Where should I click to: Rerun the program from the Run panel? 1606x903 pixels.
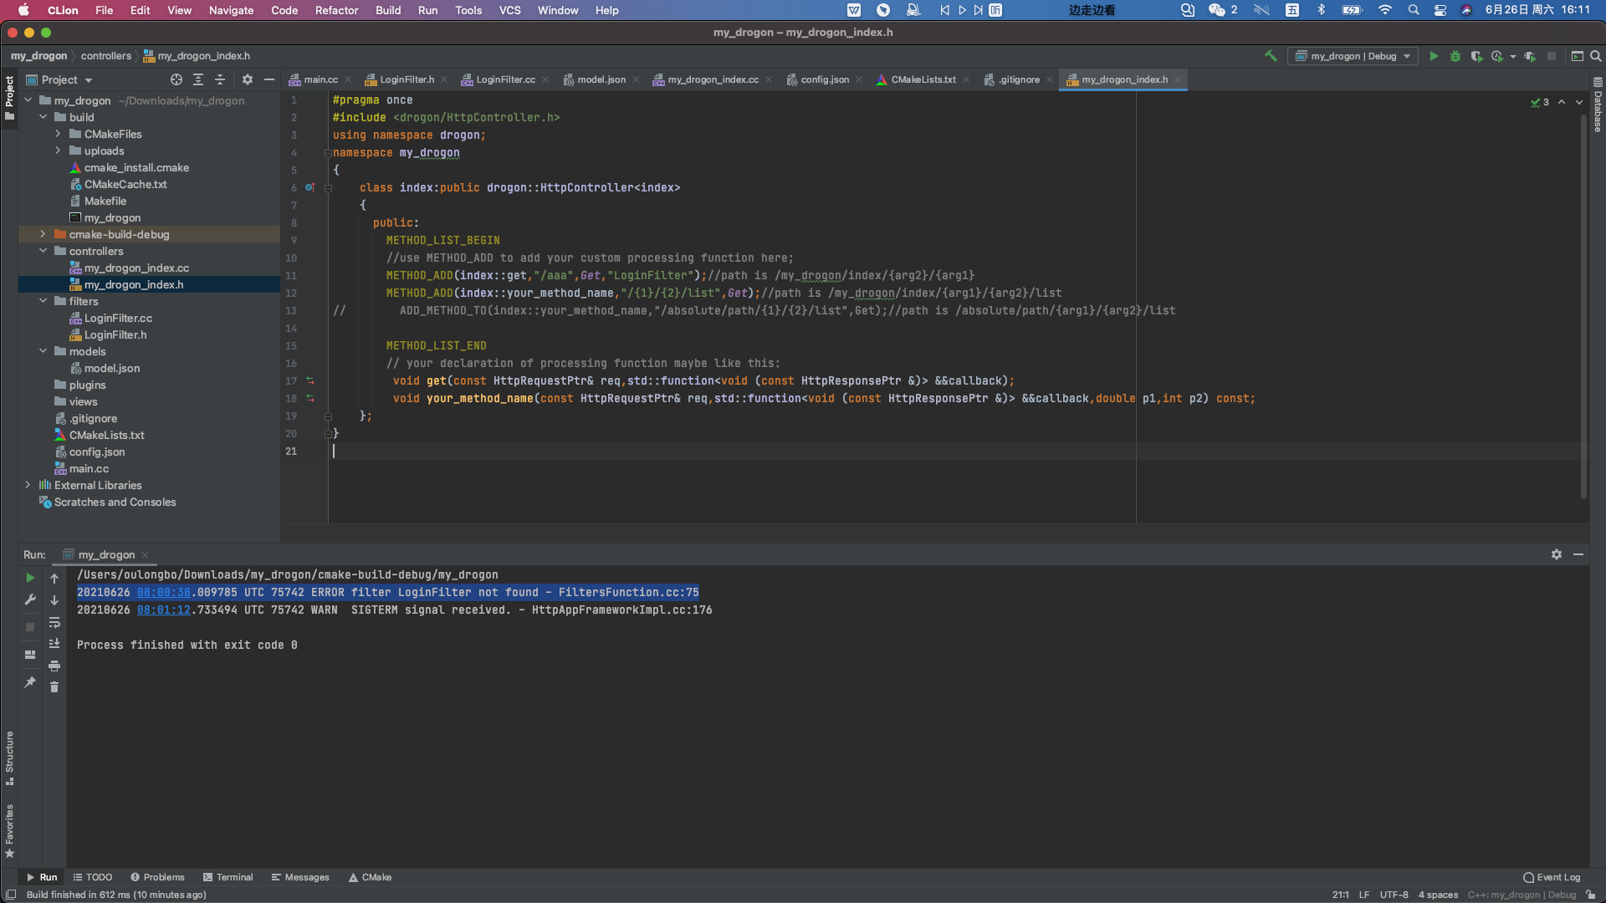(29, 578)
